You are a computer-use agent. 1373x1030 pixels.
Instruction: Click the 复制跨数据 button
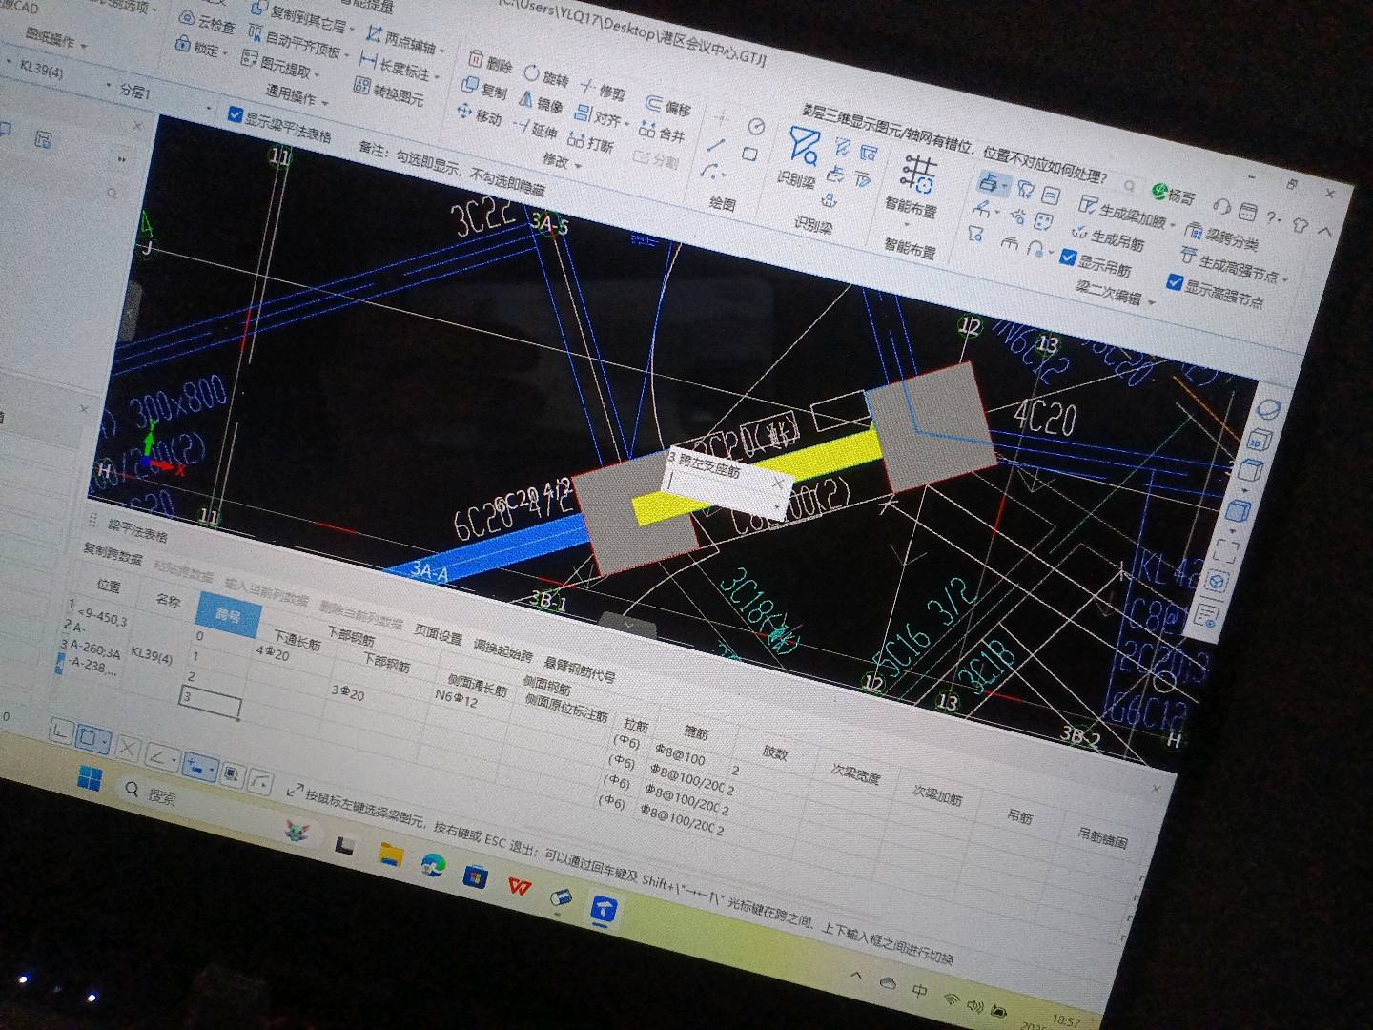112,554
